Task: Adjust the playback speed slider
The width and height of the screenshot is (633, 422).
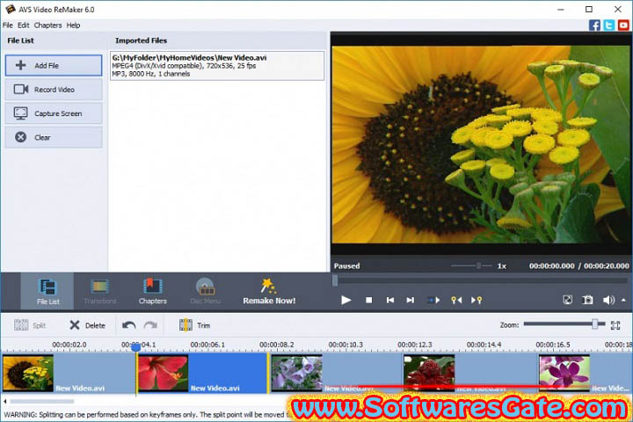Action: click(478, 266)
